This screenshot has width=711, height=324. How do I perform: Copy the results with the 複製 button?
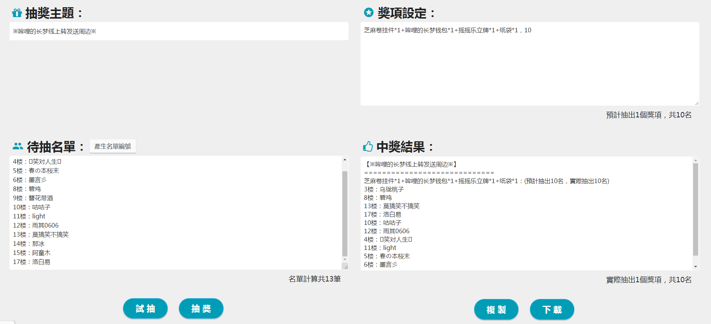pyautogui.click(x=496, y=310)
